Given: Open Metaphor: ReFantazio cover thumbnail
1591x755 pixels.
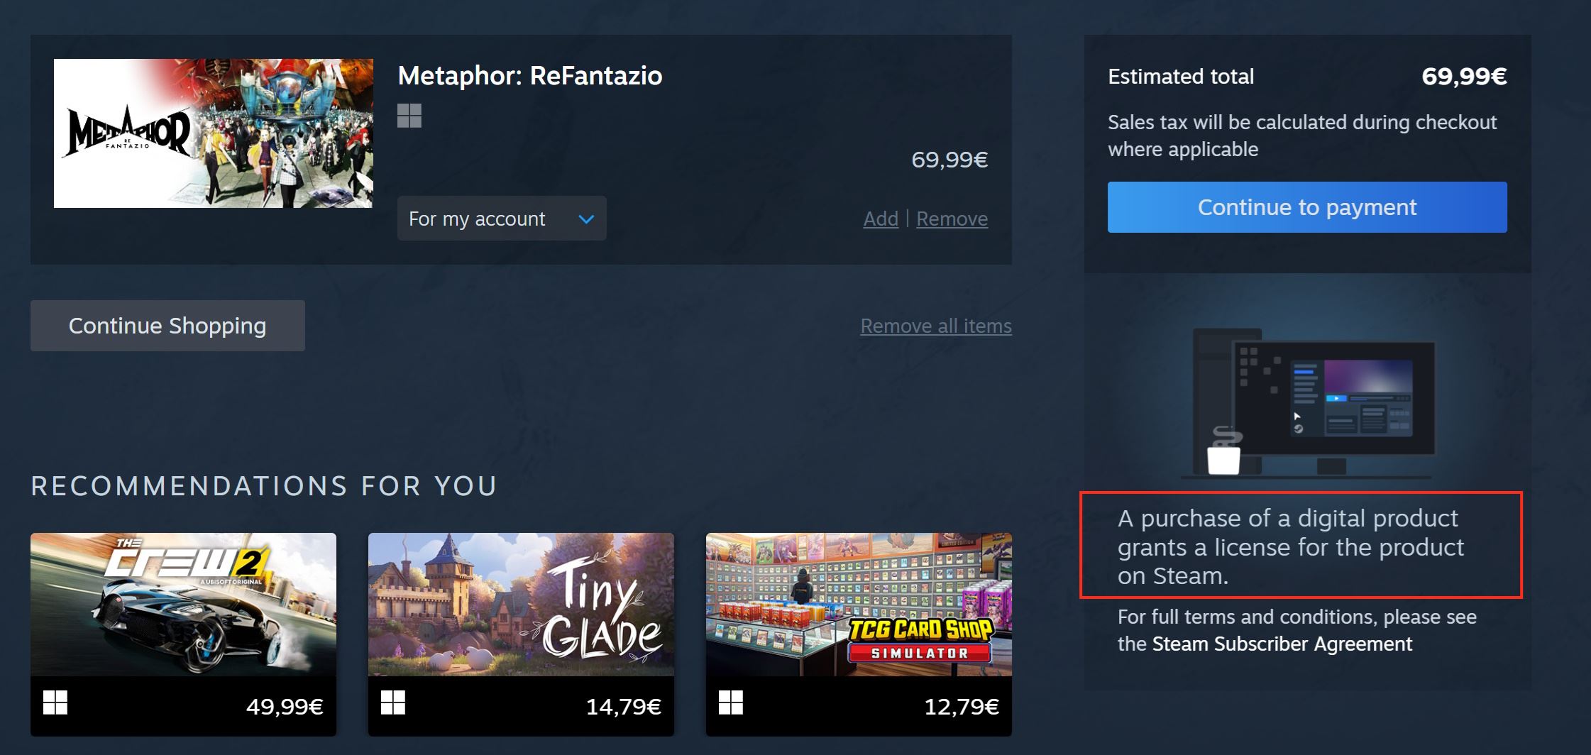Looking at the screenshot, I should (213, 133).
